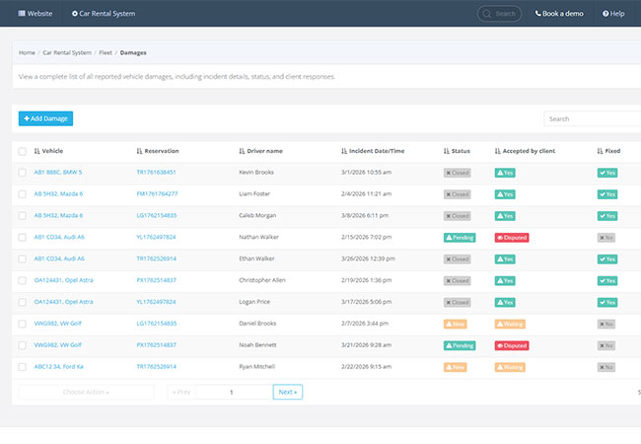Screen dimensions: 641x444
Task: Open reservation TR1761638451
Action: coord(156,173)
